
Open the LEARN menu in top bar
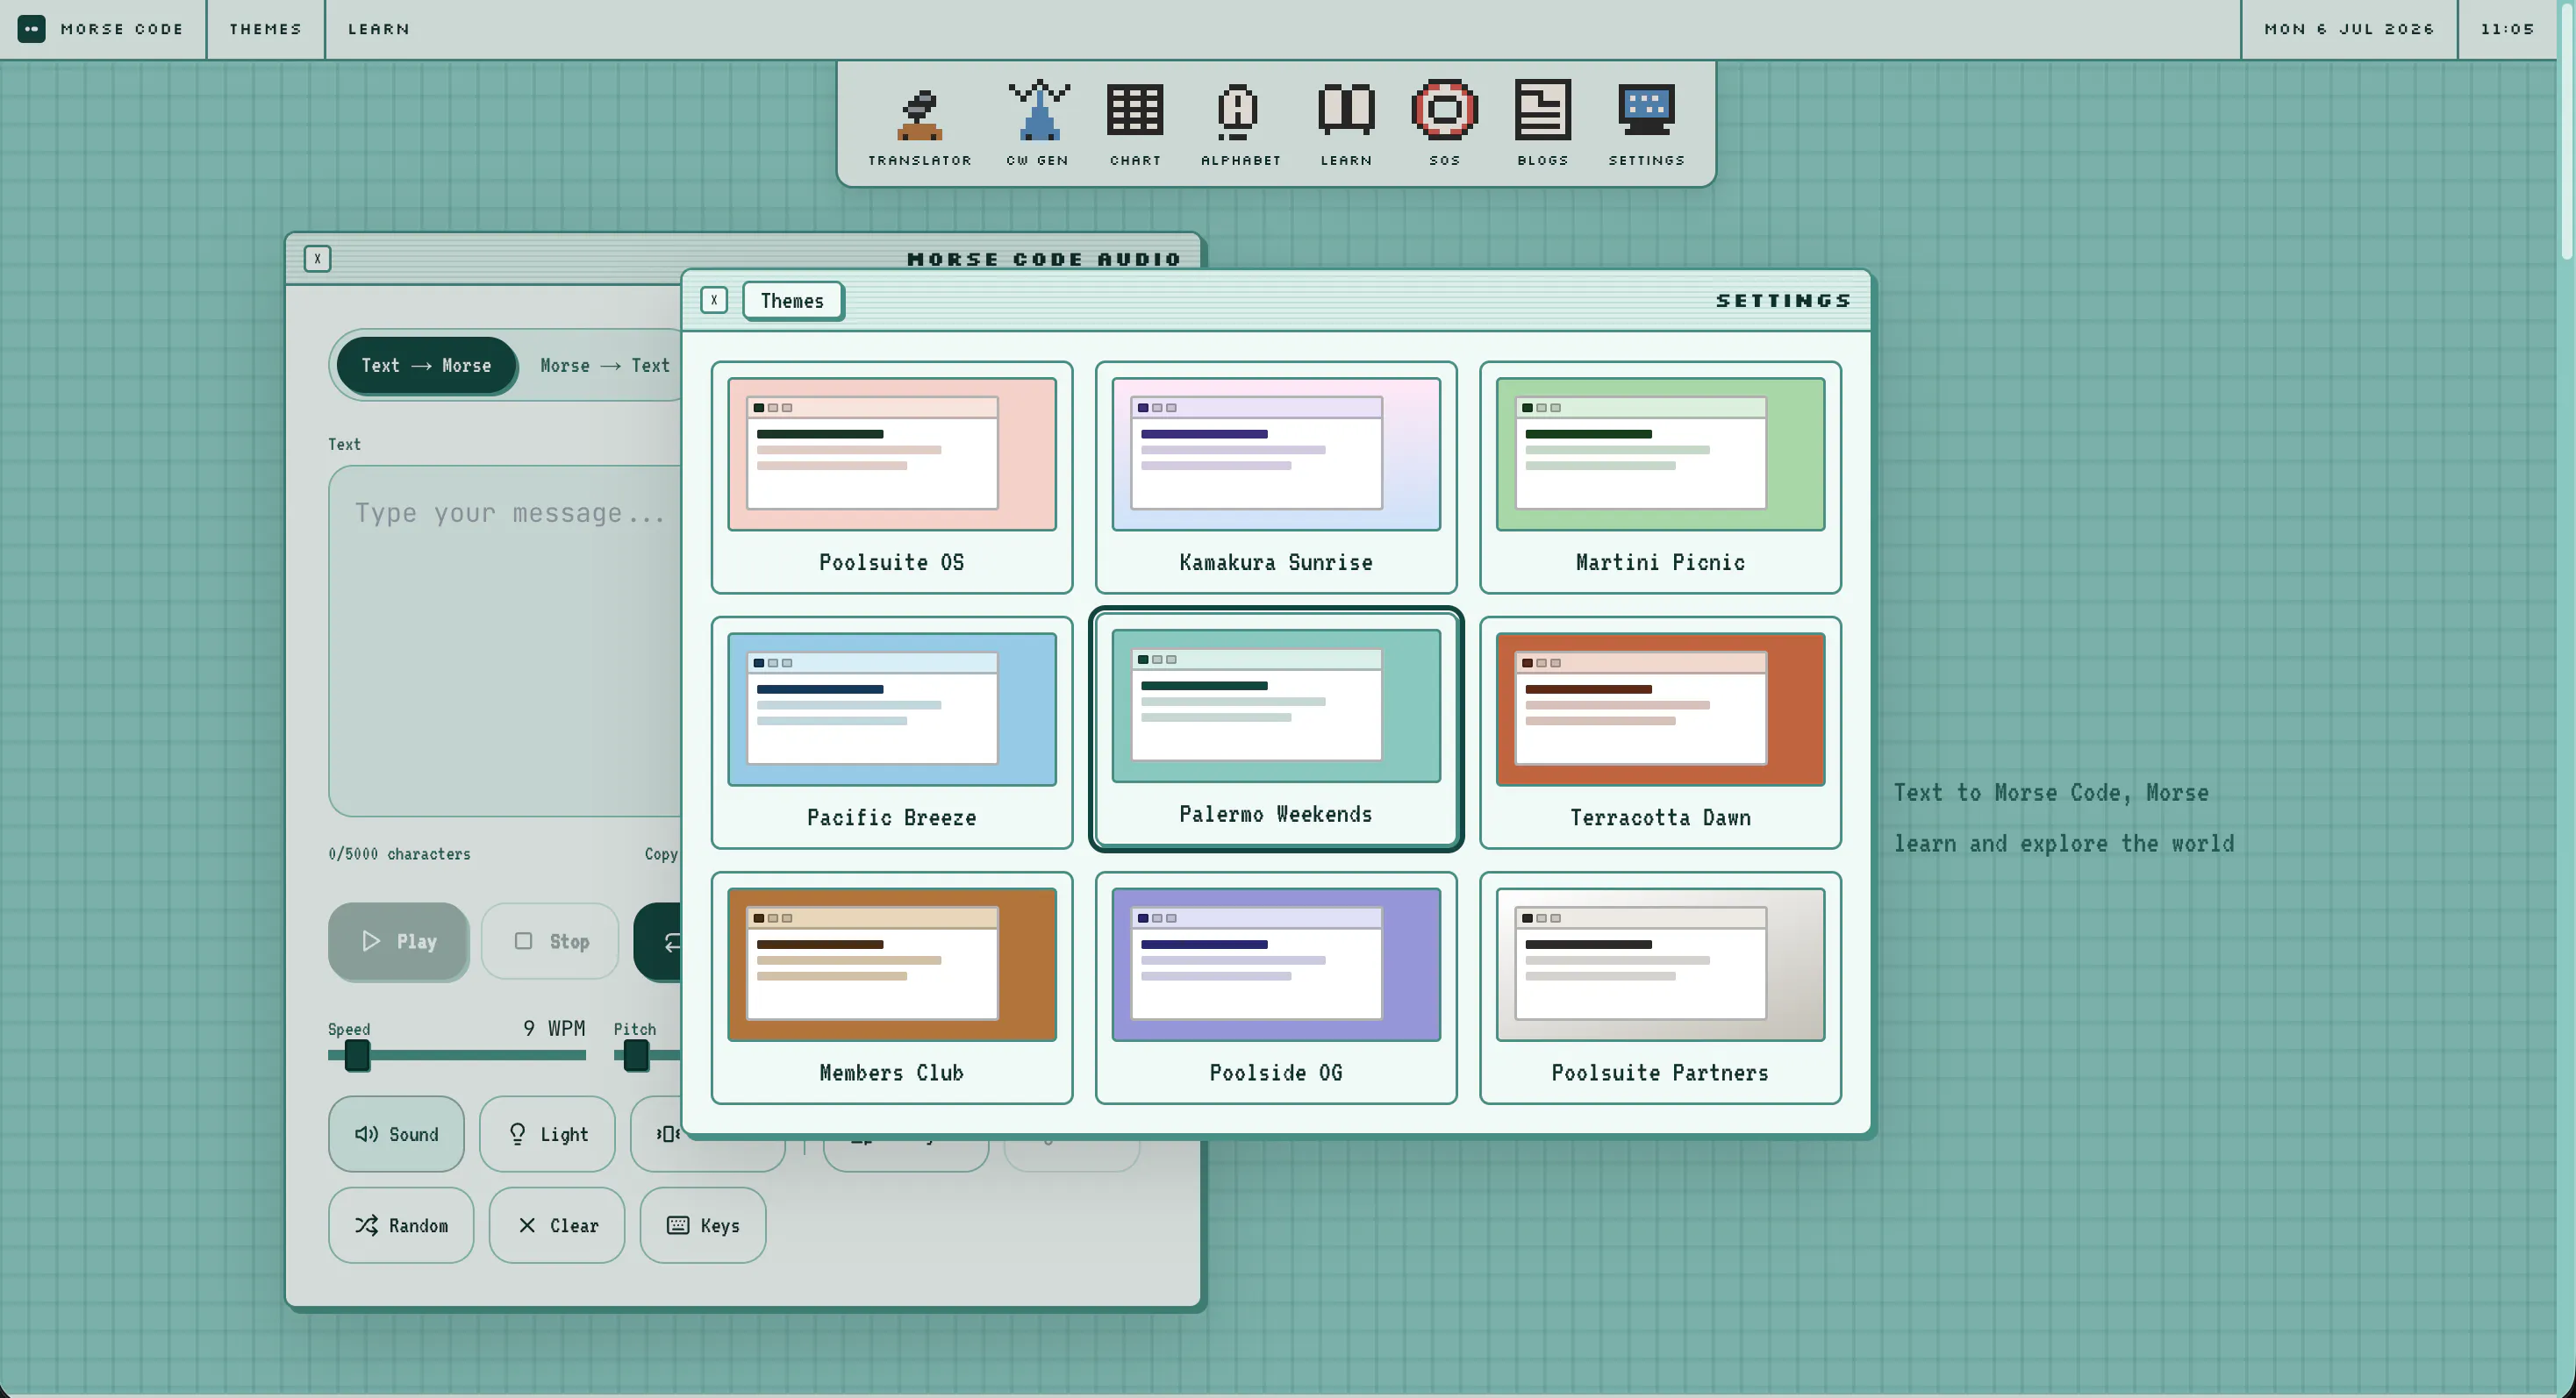click(378, 29)
